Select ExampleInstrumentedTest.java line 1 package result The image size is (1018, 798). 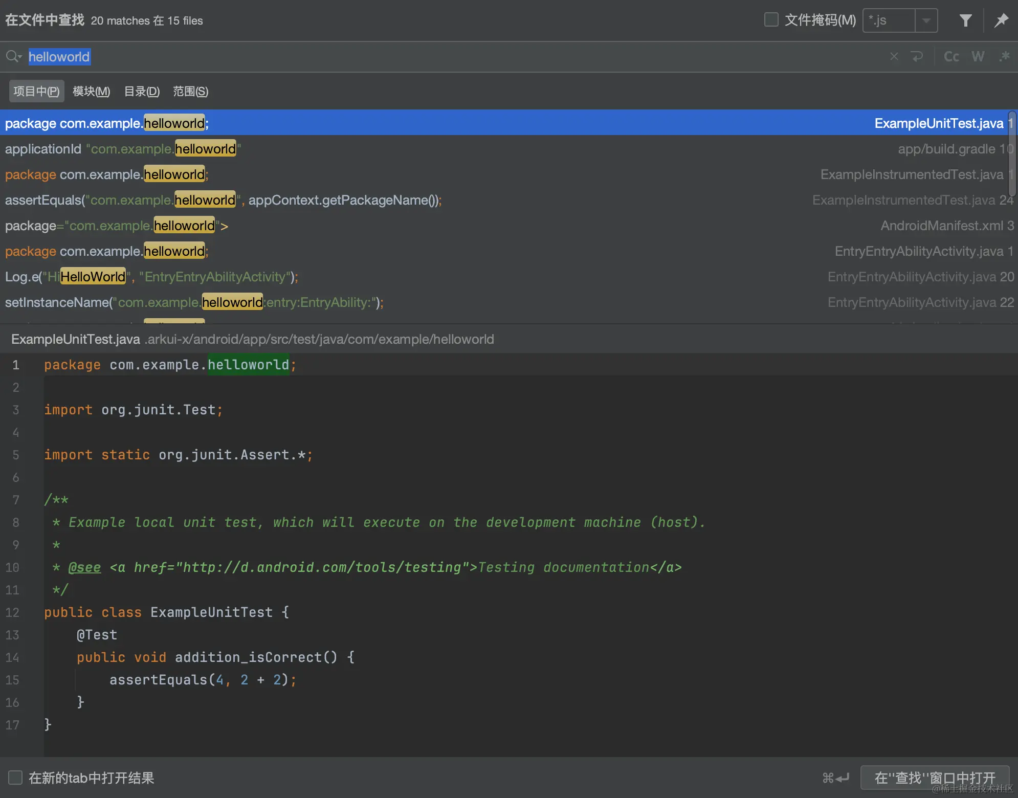(504, 174)
